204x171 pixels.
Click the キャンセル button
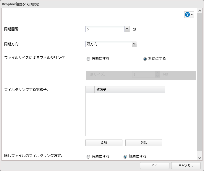pyautogui.click(x=186, y=165)
